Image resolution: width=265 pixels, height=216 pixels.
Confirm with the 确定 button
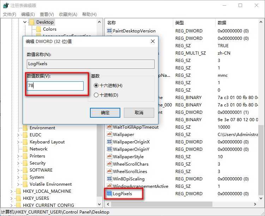pyautogui.click(x=105, y=113)
